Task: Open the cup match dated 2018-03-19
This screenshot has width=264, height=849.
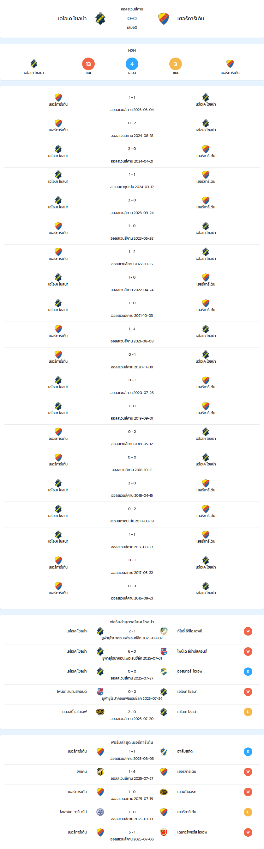Action: click(x=132, y=514)
